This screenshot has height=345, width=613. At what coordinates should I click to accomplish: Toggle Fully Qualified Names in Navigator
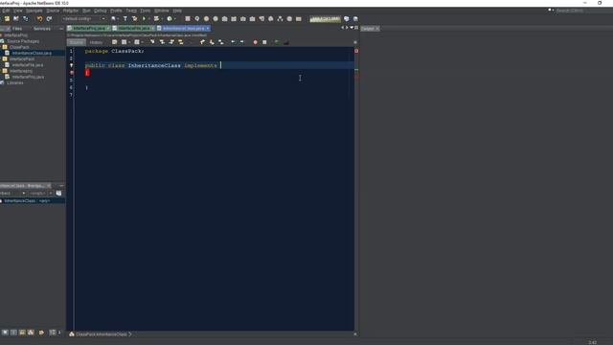pos(53,333)
